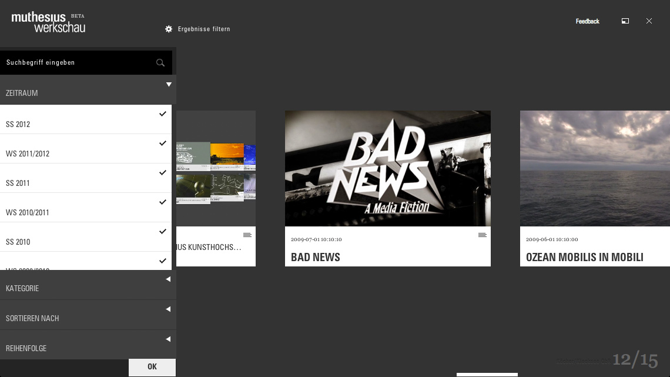The height and width of the screenshot is (377, 670).
Task: Open the Feedback link
Action: tap(587, 21)
